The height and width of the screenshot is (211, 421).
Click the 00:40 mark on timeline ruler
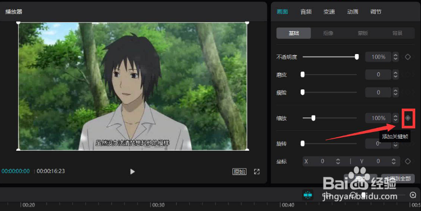(288, 205)
